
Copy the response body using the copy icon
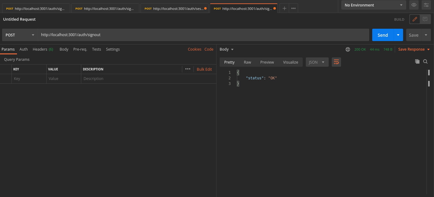(417, 61)
